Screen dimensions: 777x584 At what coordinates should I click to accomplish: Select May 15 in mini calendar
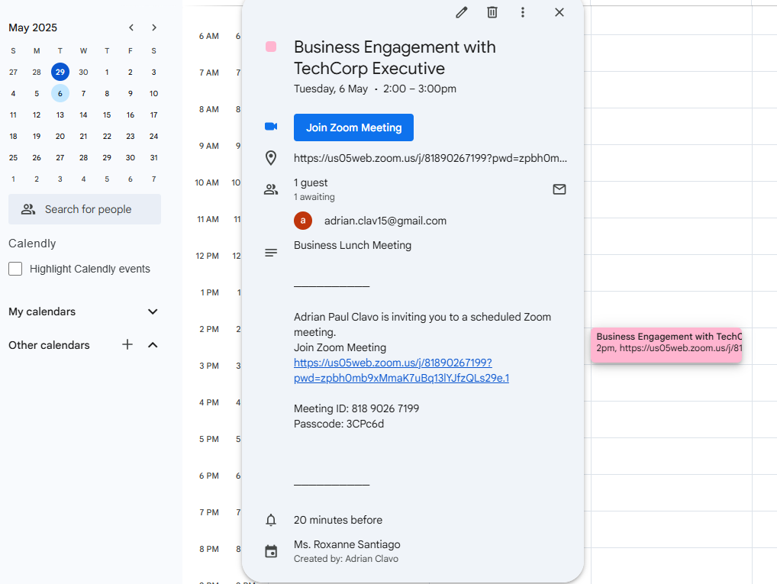coord(107,115)
